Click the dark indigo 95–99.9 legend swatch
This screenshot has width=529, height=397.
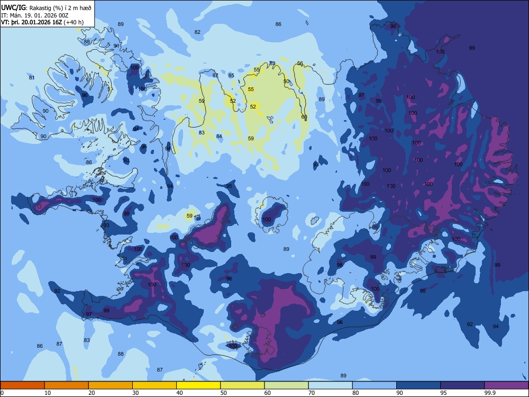[462, 385]
